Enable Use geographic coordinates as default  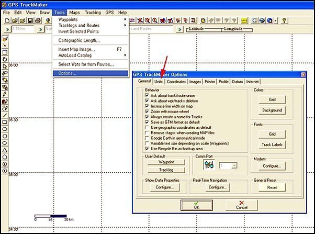pyautogui.click(x=147, y=127)
